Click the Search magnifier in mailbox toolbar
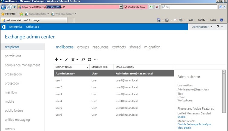Image resolution: width=228 pixels, height=131 pixels. (83, 60)
